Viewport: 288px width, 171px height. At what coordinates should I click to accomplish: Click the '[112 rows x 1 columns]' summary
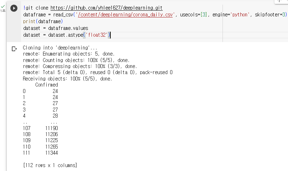pos(50,165)
